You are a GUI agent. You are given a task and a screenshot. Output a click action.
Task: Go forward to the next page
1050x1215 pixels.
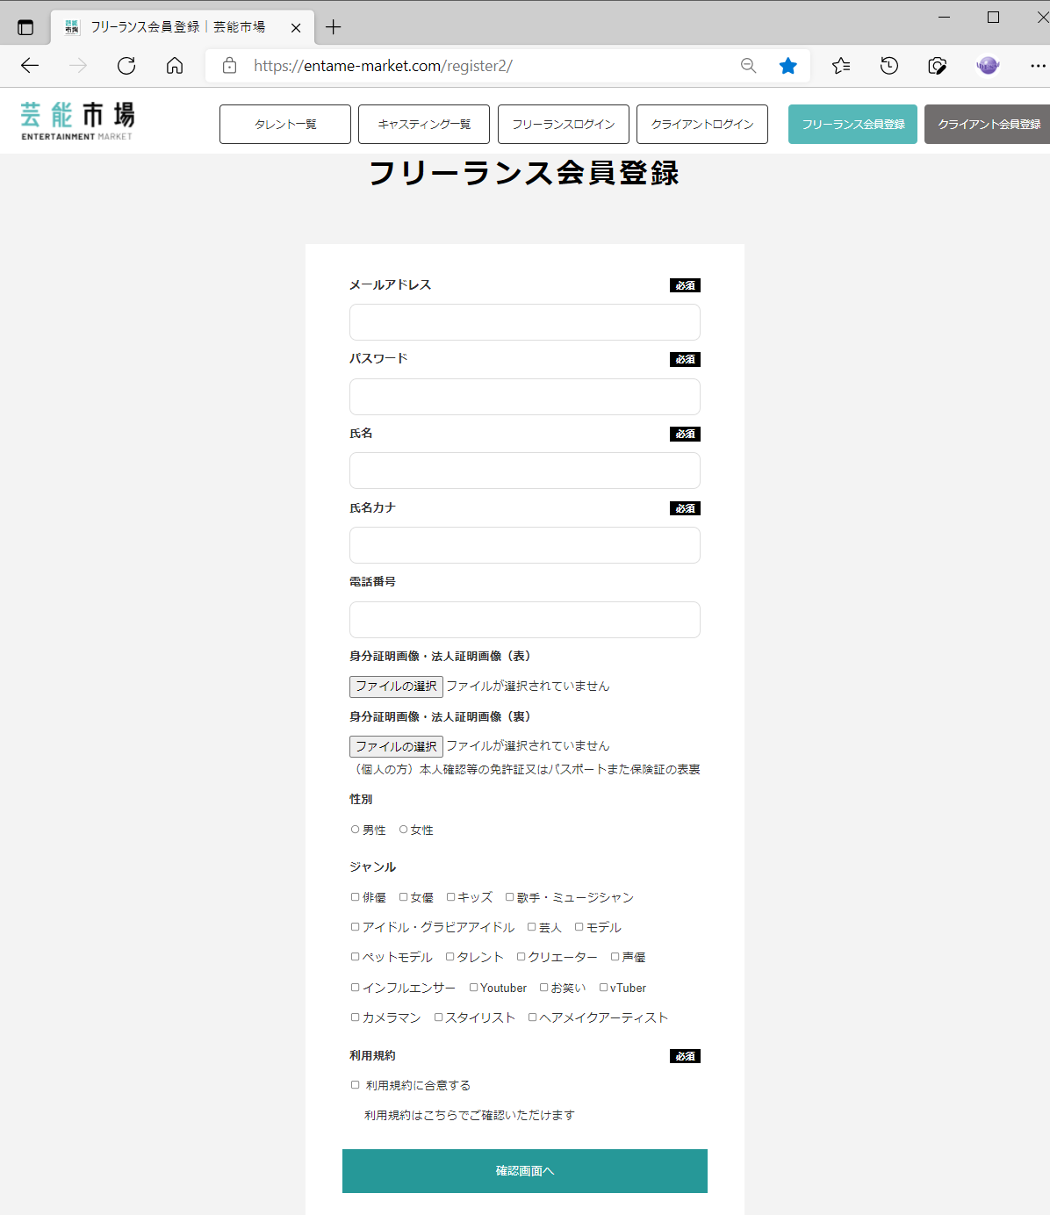tap(78, 66)
